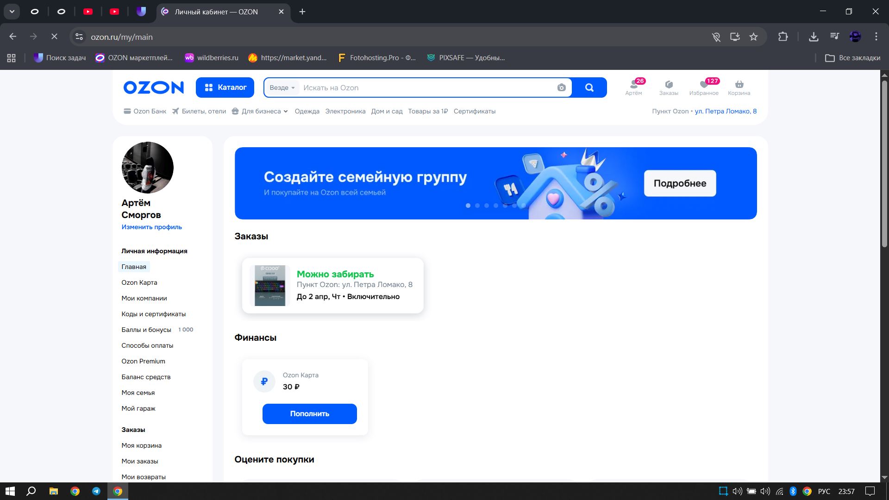This screenshot has width=889, height=500.
Task: Select the first banner carousel dot
Action: (468, 206)
